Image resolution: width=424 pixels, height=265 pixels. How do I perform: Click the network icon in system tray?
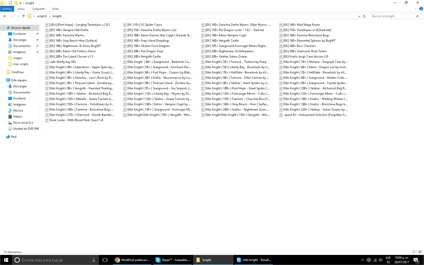tap(375, 260)
